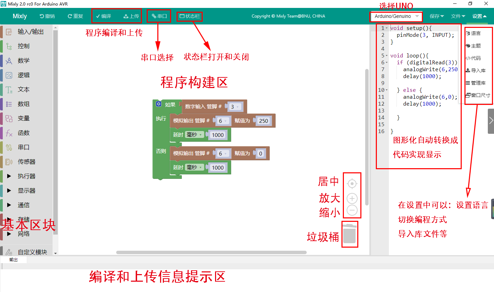The width and height of the screenshot is (494, 292).
Task: Click the 撤销 undo button
Action: tap(47, 16)
